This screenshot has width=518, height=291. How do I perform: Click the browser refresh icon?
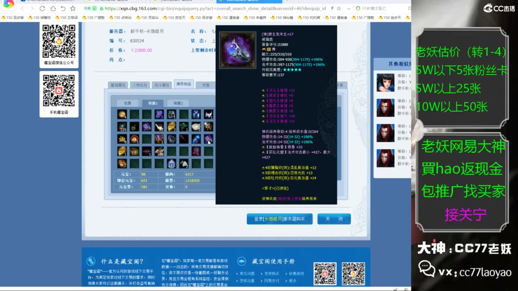(42, 8)
